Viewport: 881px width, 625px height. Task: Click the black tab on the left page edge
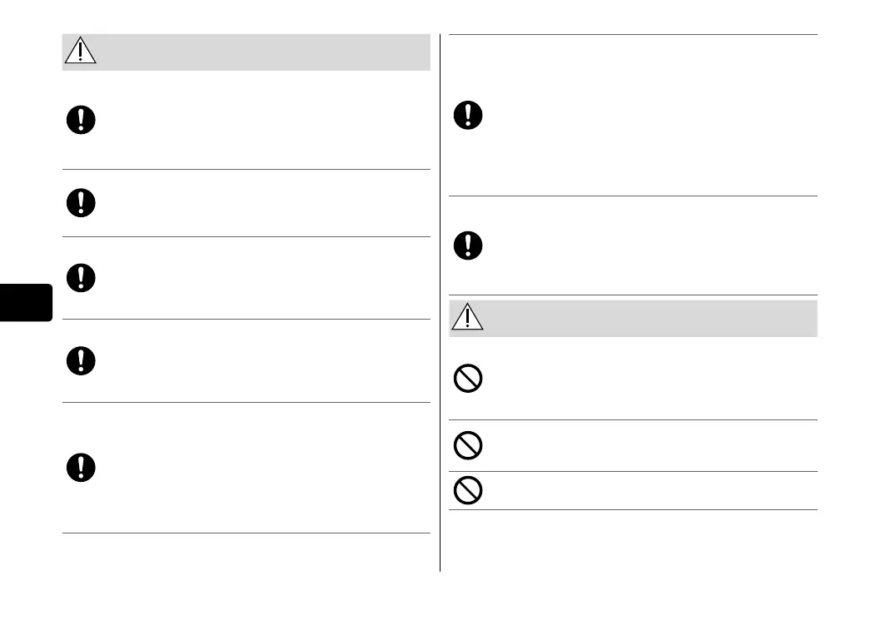tap(26, 302)
